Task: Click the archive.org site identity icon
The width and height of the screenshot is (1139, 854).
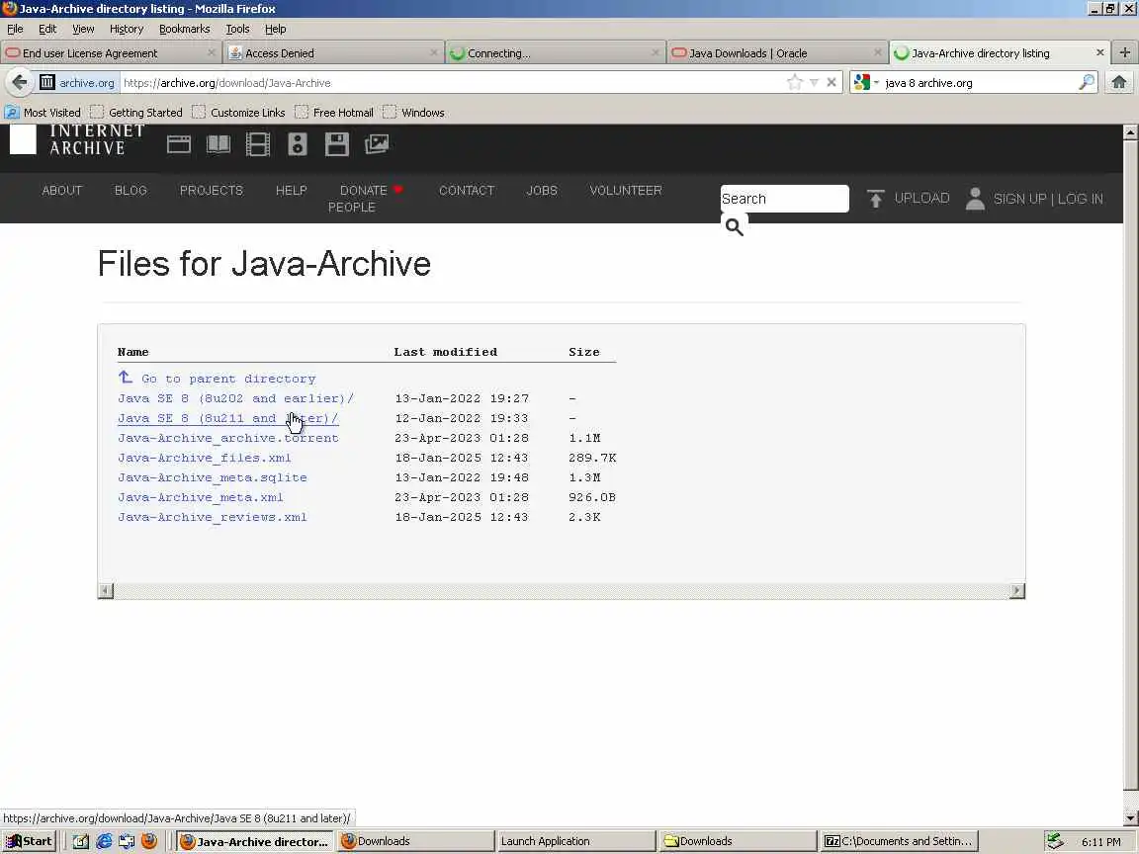Action: [x=47, y=82]
